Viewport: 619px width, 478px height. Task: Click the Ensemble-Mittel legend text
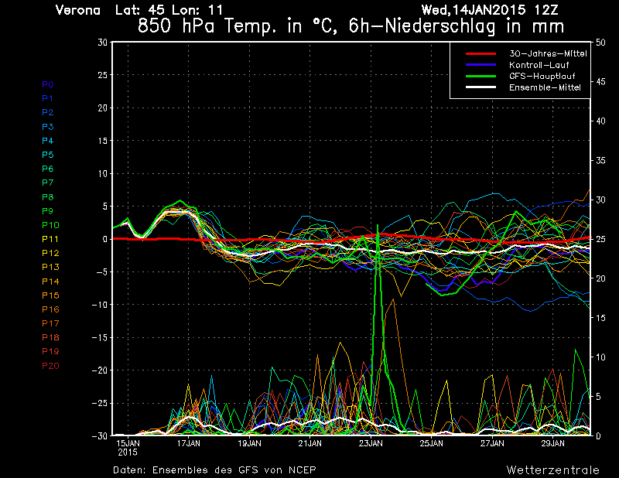coord(545,87)
